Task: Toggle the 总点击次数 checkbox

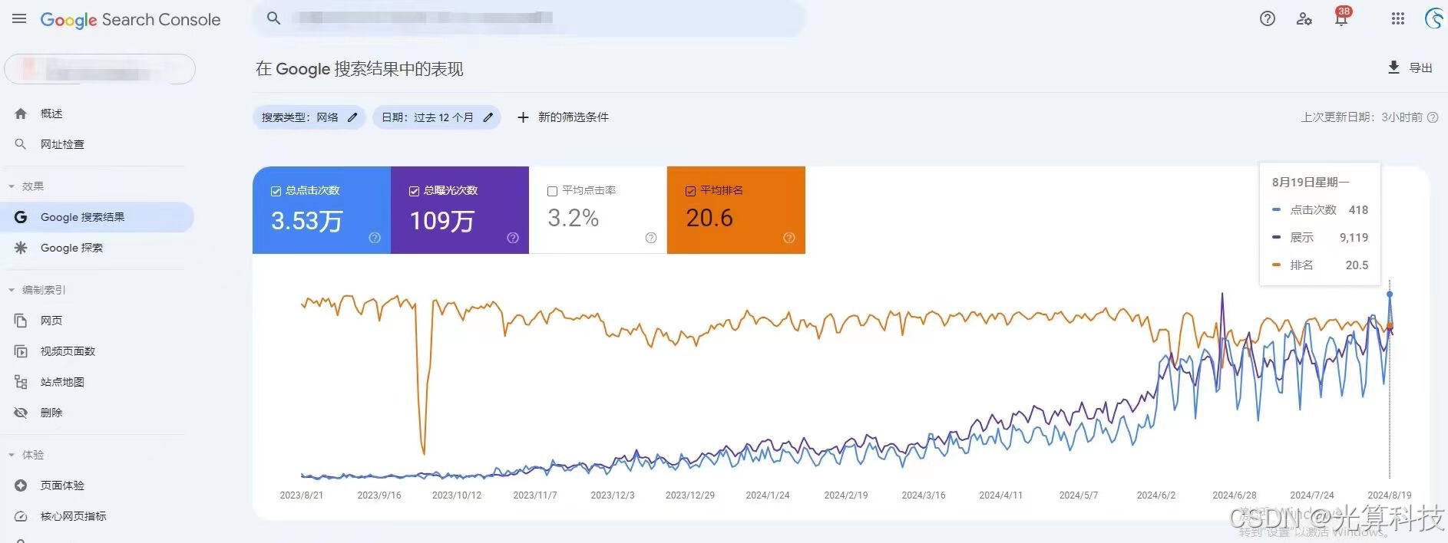Action: [276, 191]
